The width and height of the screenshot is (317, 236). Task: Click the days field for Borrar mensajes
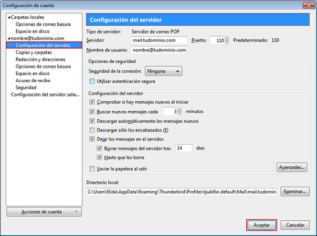pos(184,148)
